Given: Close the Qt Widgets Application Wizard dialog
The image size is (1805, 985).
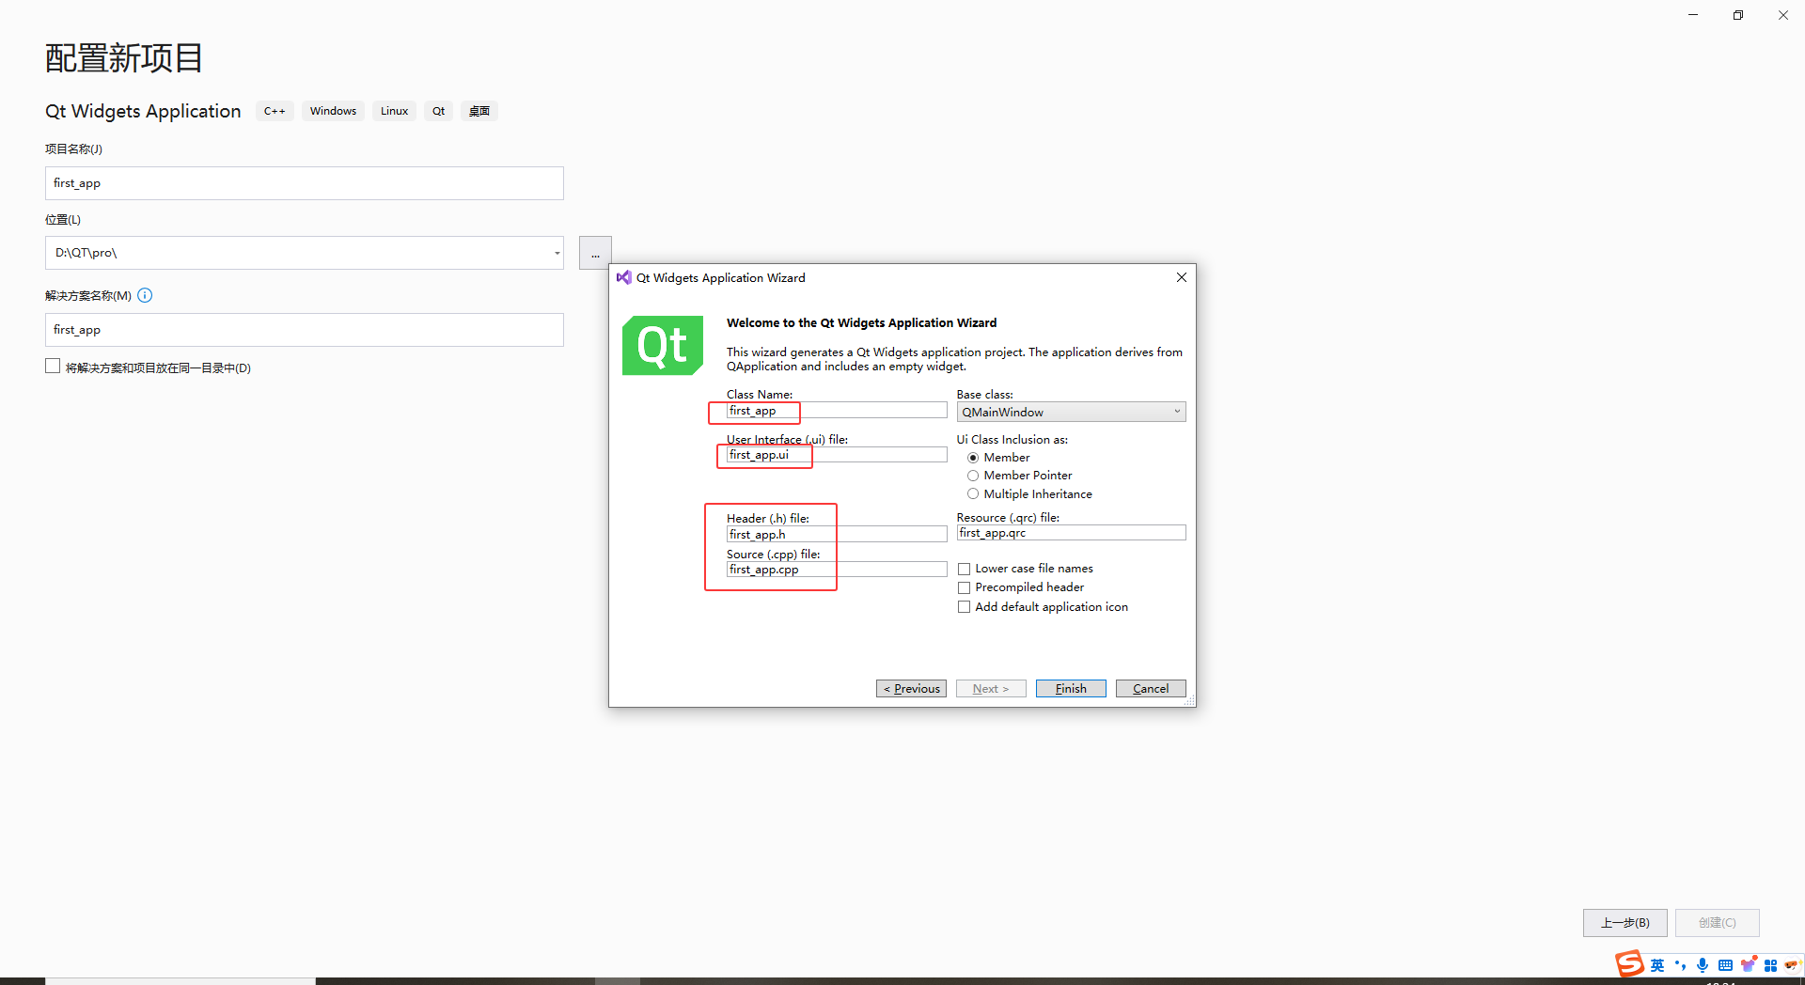Looking at the screenshot, I should coord(1182,277).
